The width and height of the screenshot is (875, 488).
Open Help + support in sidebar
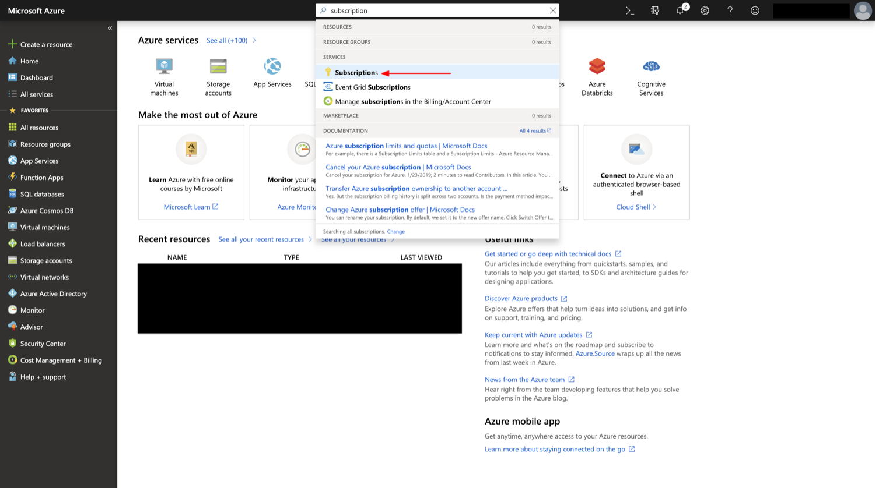coord(43,377)
